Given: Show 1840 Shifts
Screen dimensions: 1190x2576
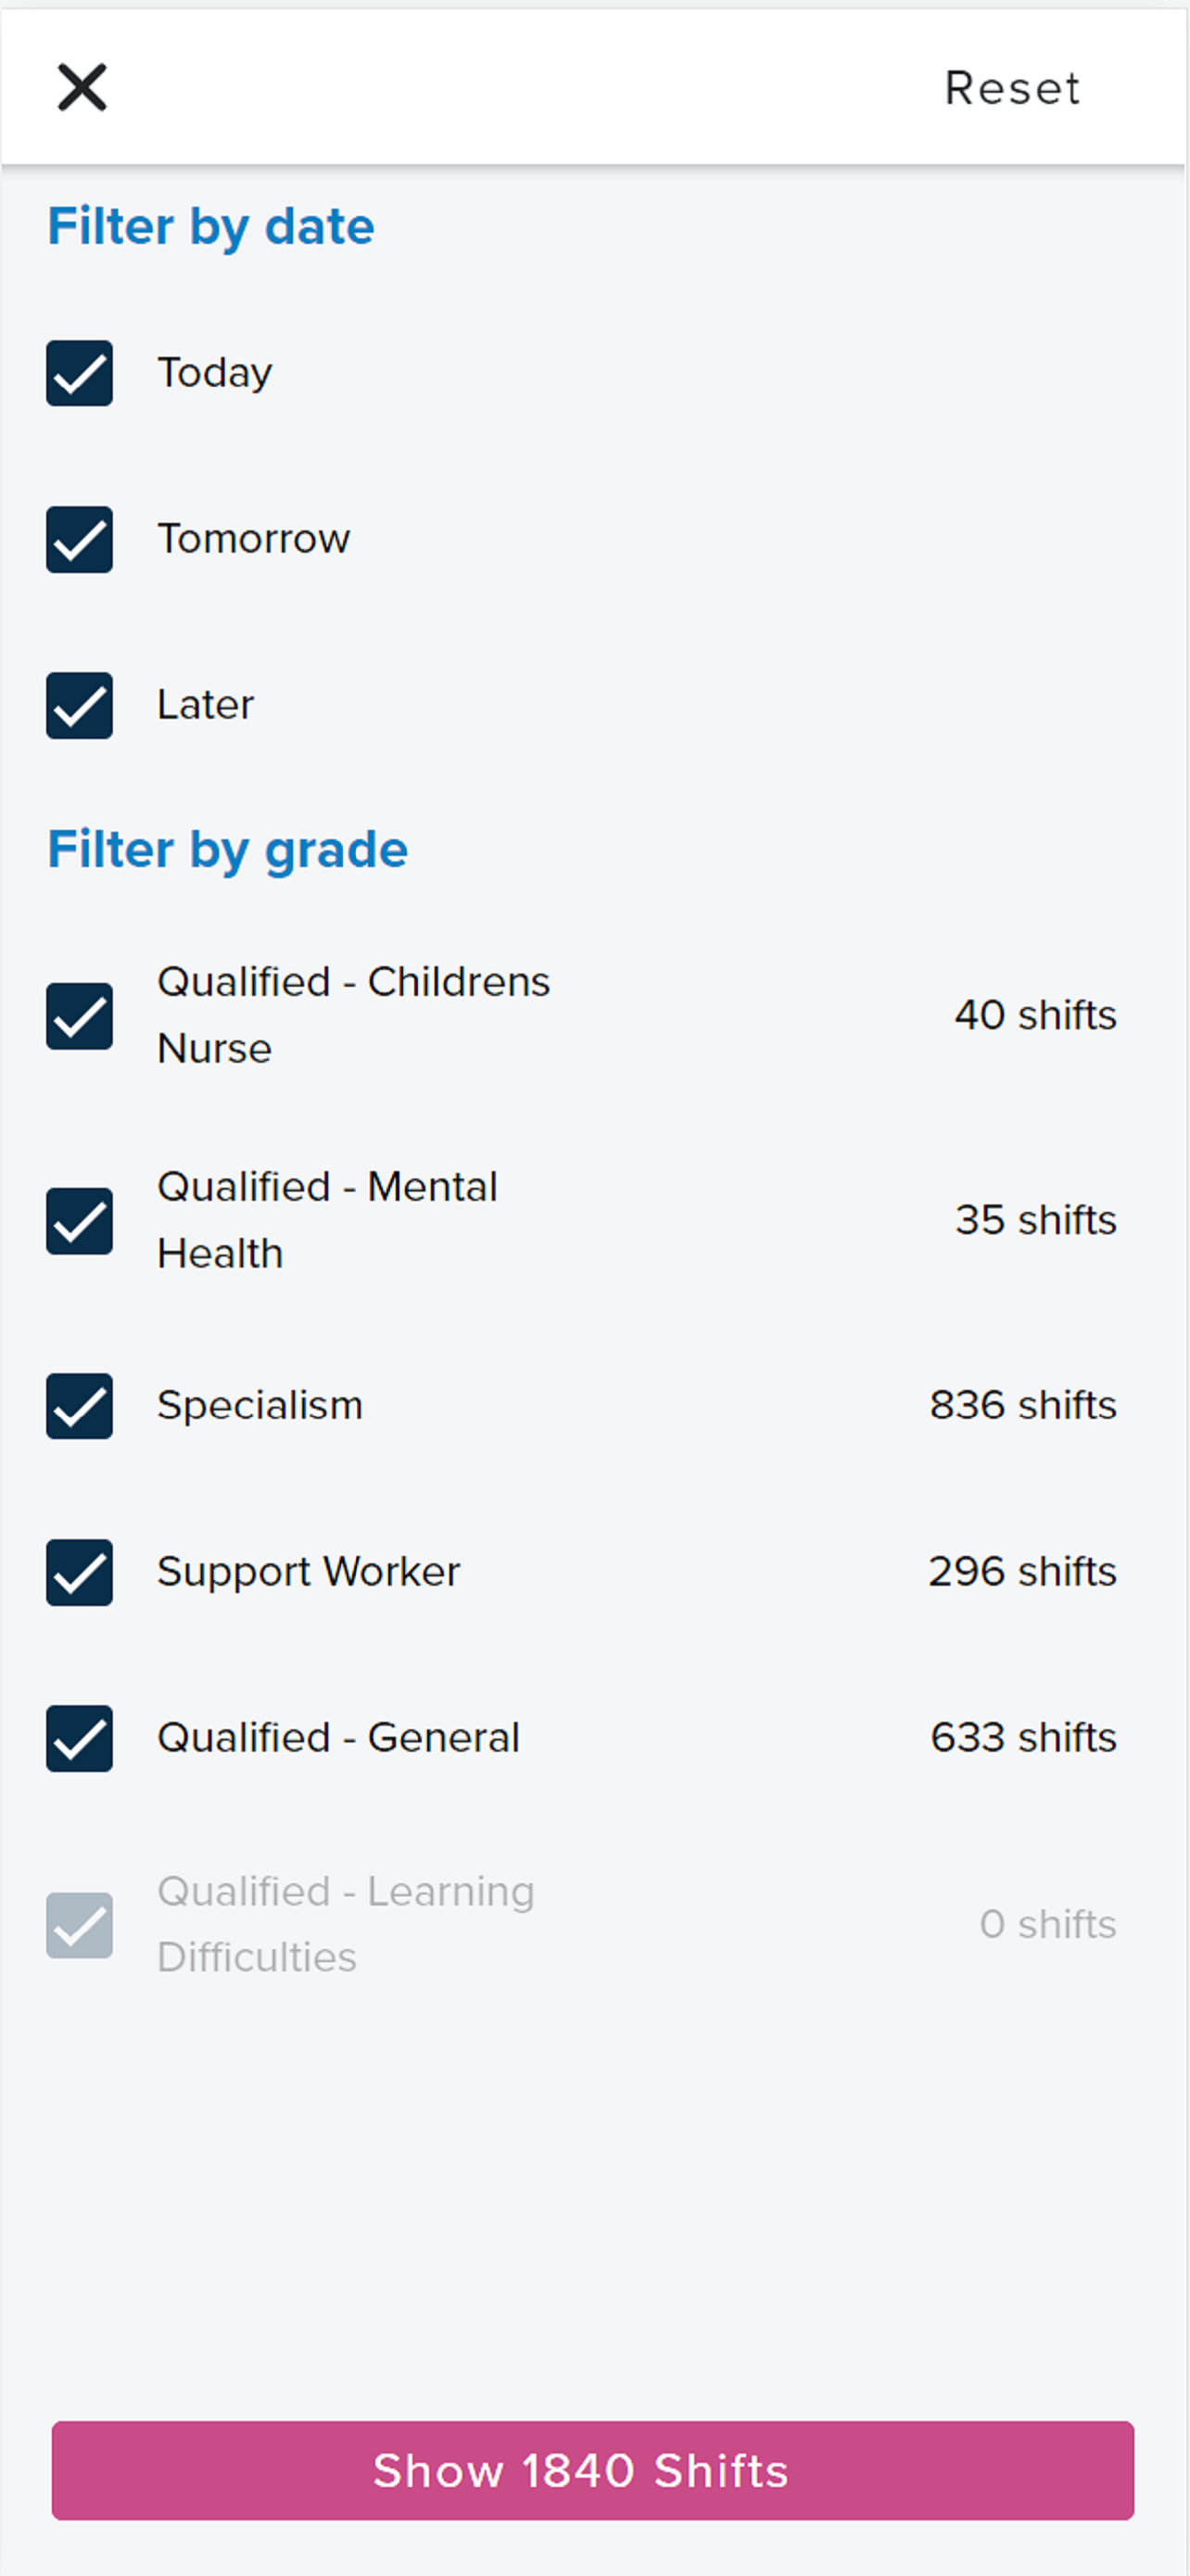Looking at the screenshot, I should (x=592, y=2470).
